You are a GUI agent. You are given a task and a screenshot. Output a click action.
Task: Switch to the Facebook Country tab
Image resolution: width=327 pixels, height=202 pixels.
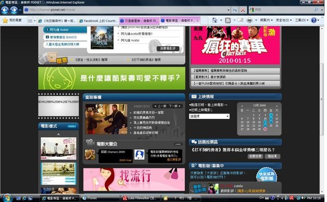click(x=99, y=21)
